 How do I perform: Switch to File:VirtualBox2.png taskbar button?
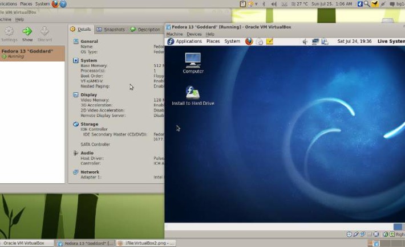coord(145,243)
